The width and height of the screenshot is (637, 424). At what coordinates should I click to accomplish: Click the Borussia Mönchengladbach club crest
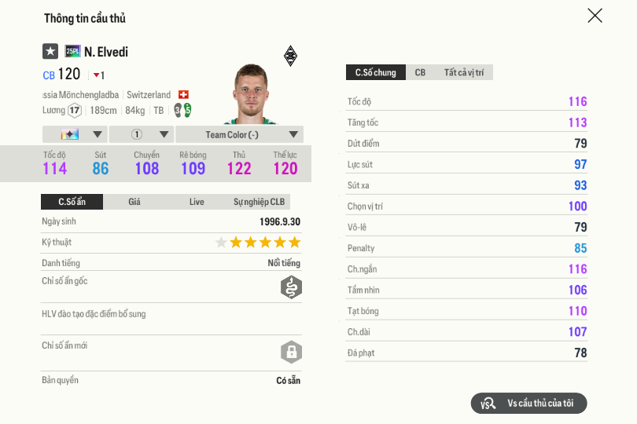coord(290,56)
